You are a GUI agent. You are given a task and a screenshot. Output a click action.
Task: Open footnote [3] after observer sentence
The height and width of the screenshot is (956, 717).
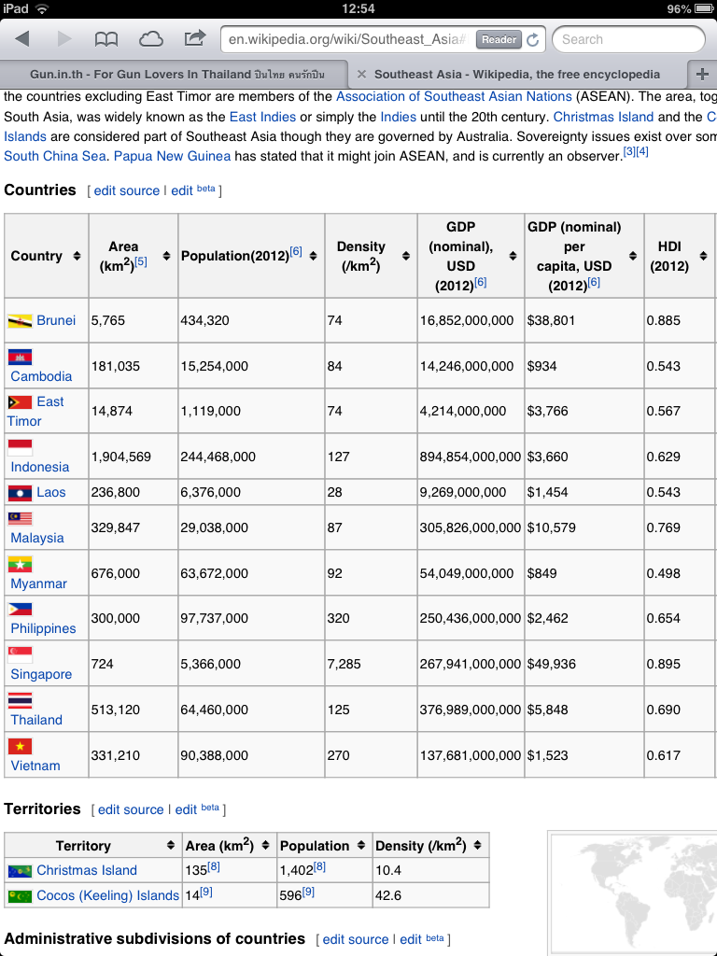point(629,151)
